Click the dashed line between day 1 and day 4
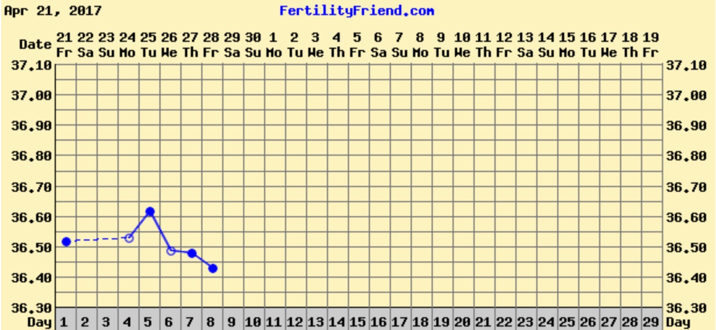716x330 pixels. coord(98,239)
